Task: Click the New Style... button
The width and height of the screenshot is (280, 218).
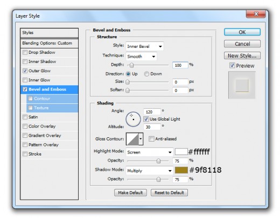Action: pyautogui.click(x=242, y=56)
